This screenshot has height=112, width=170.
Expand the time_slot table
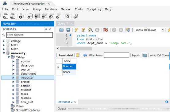tap(14, 102)
